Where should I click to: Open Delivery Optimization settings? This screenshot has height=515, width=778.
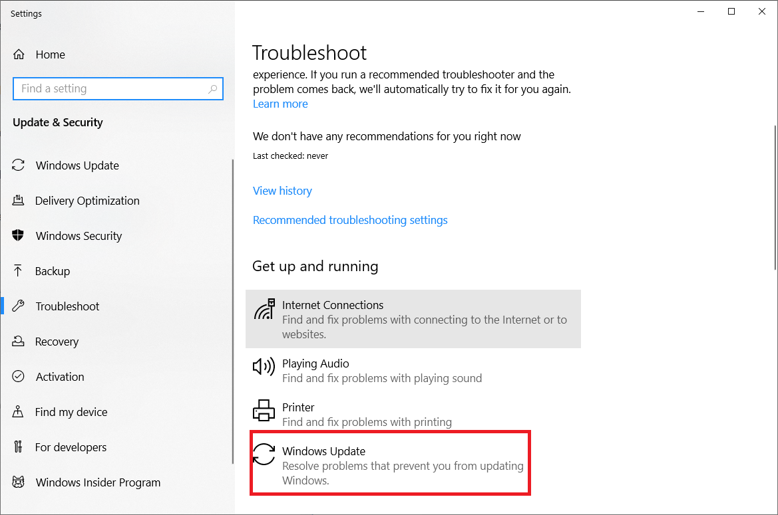pyautogui.click(x=87, y=201)
